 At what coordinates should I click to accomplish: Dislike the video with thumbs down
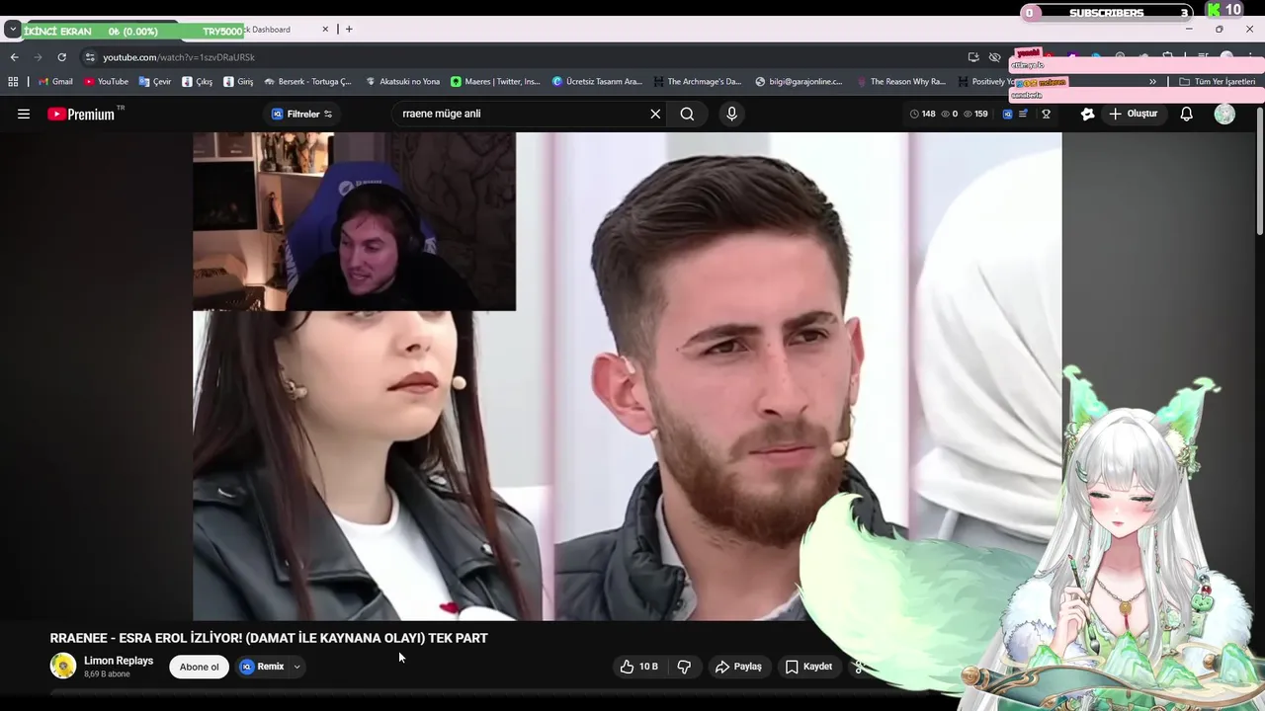pyautogui.click(x=684, y=667)
